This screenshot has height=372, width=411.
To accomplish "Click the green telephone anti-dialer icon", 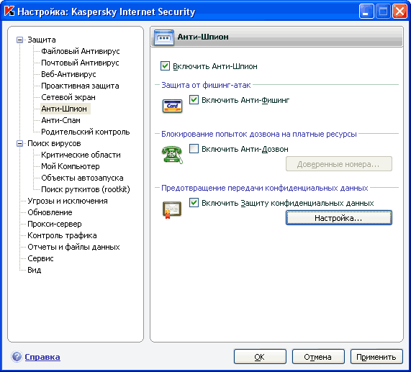I will (172, 155).
